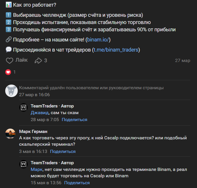The width and height of the screenshot is (197, 188).
Task: Share the 'сам ты скам' reply
Action: click(x=74, y=120)
